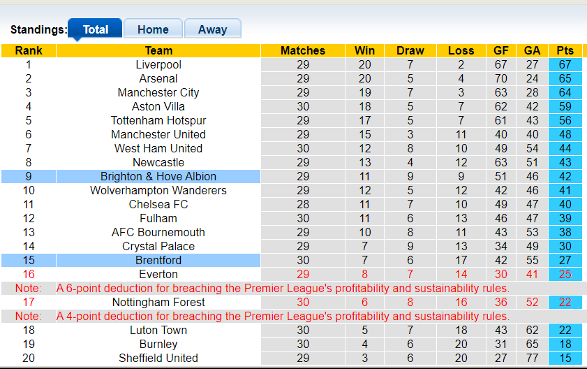This screenshot has width=587, height=369.
Task: Open Tottenham Hotspur team page
Action: tap(158, 120)
